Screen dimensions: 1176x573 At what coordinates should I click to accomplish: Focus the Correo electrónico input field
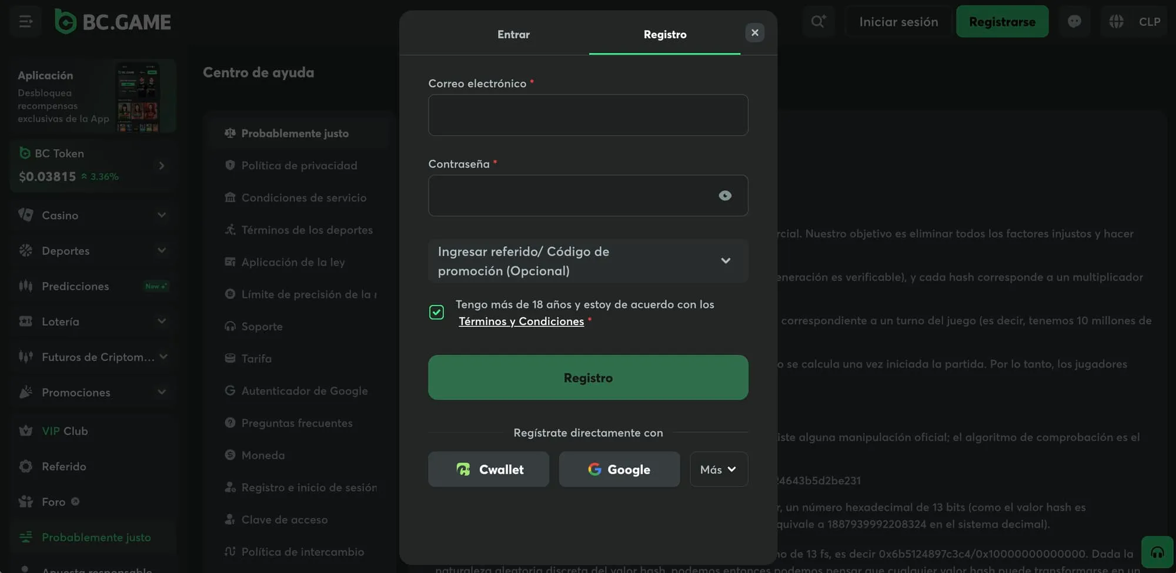tap(588, 115)
